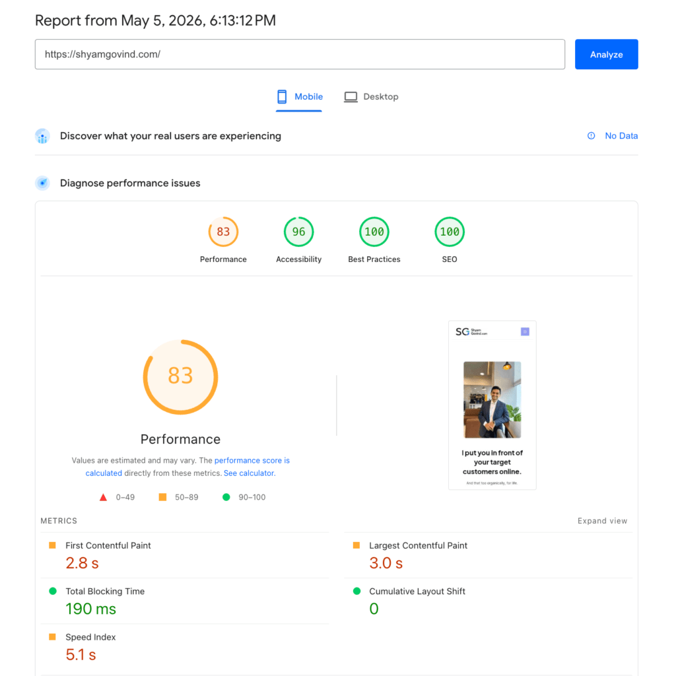Click Largest Contentful Paint orange indicator
This screenshot has width=676, height=676.
[x=356, y=545]
